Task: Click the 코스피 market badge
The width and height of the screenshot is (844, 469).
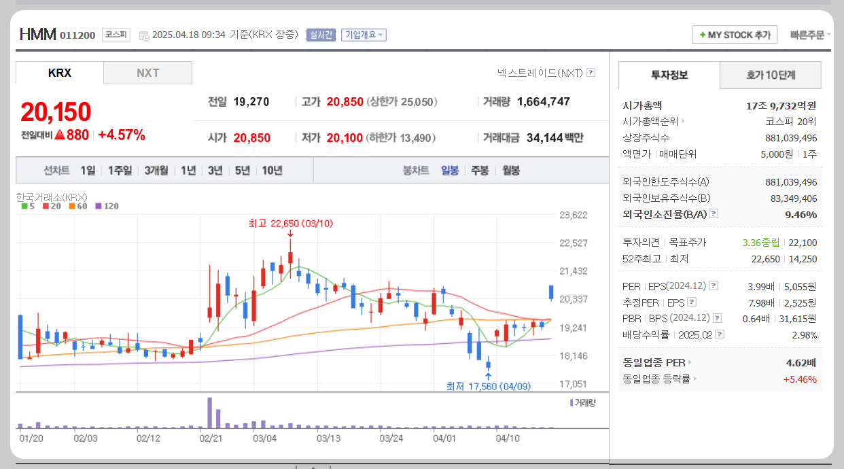Action: [116, 34]
